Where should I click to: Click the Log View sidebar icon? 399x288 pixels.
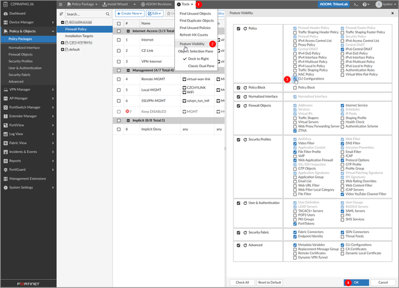coord(6,134)
